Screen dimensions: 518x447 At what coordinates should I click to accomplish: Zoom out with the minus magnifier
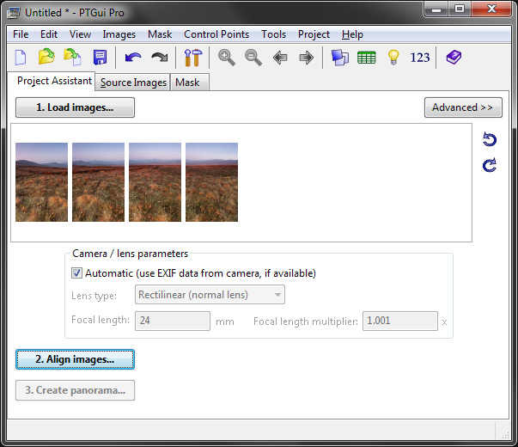(253, 58)
